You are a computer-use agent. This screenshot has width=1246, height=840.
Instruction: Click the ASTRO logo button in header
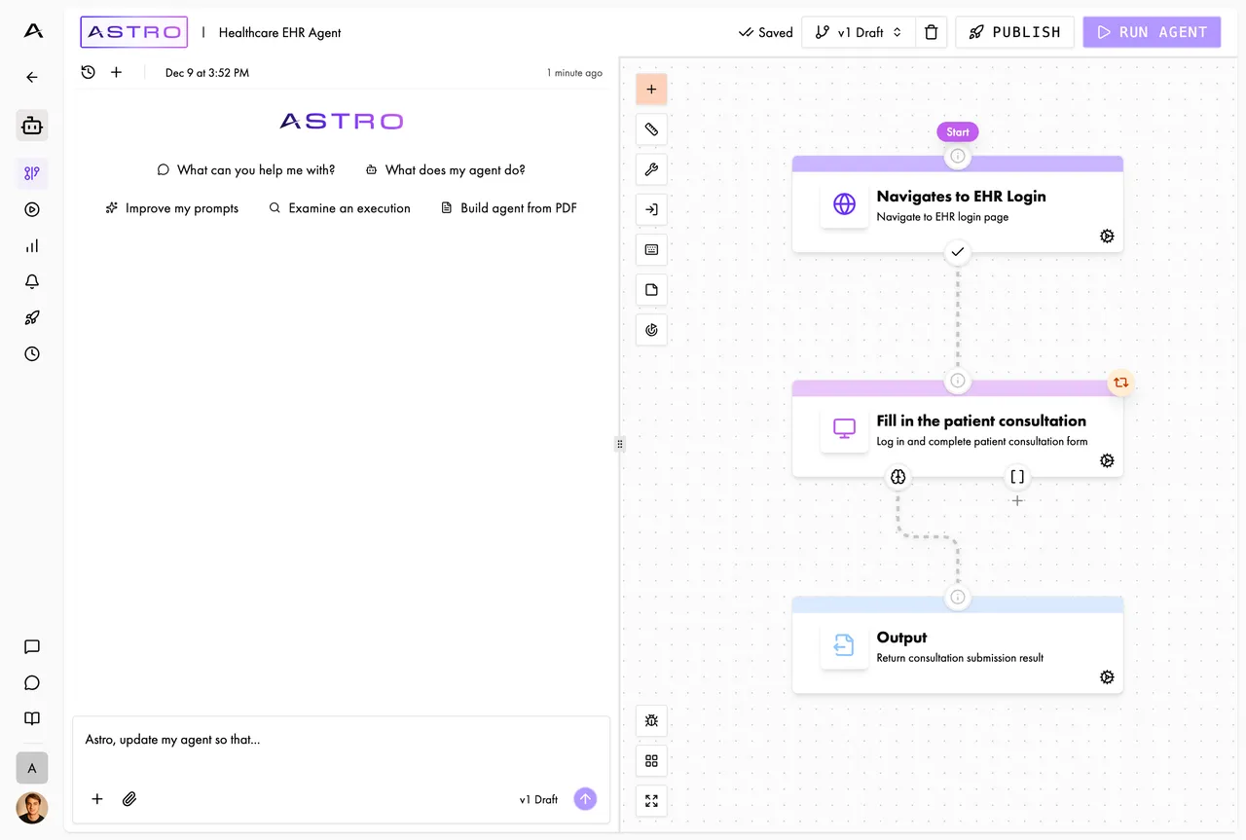click(x=133, y=32)
